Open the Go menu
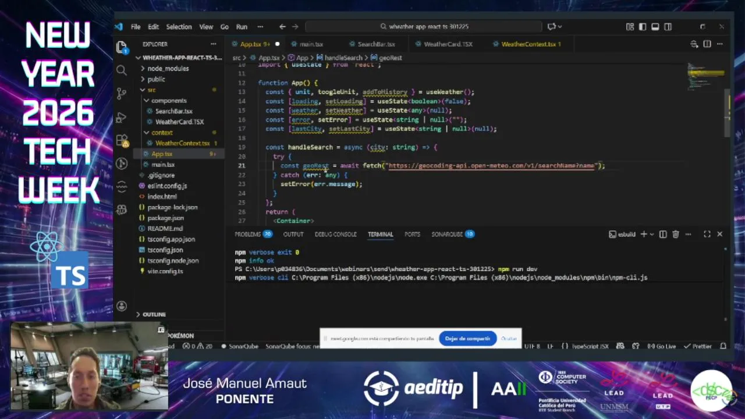The image size is (745, 419). pos(225,27)
